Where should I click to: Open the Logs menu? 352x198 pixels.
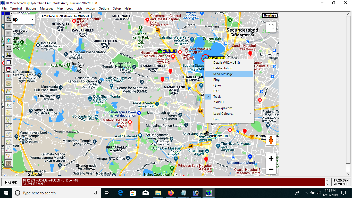click(70, 9)
